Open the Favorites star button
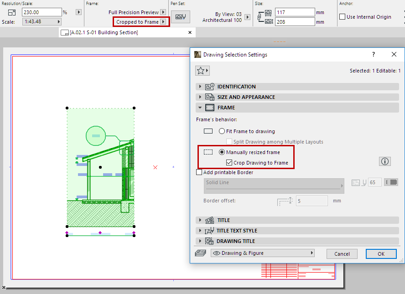The width and height of the screenshot is (405, 294). (202, 71)
